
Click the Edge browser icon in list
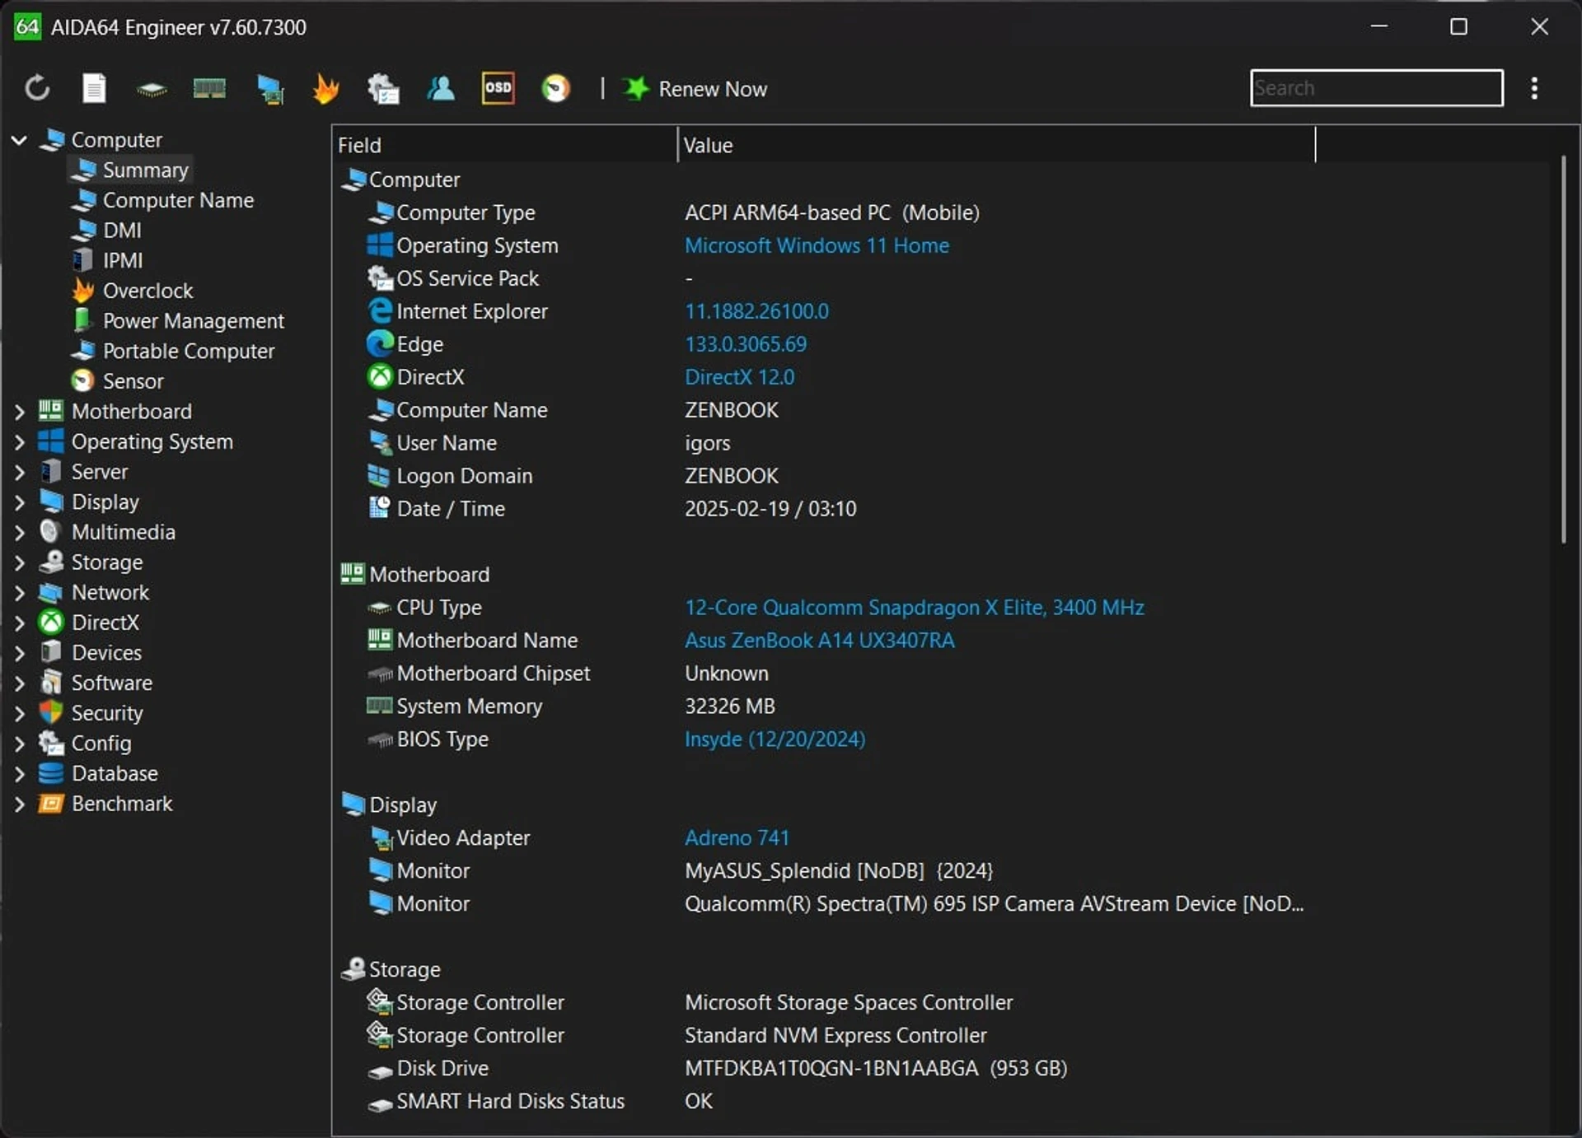(380, 343)
